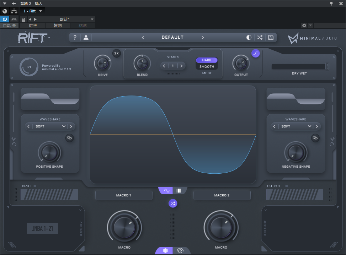346x255 pixels.
Task: Click the positive waveshape preview thumbnail
Action: (x=50, y=99)
